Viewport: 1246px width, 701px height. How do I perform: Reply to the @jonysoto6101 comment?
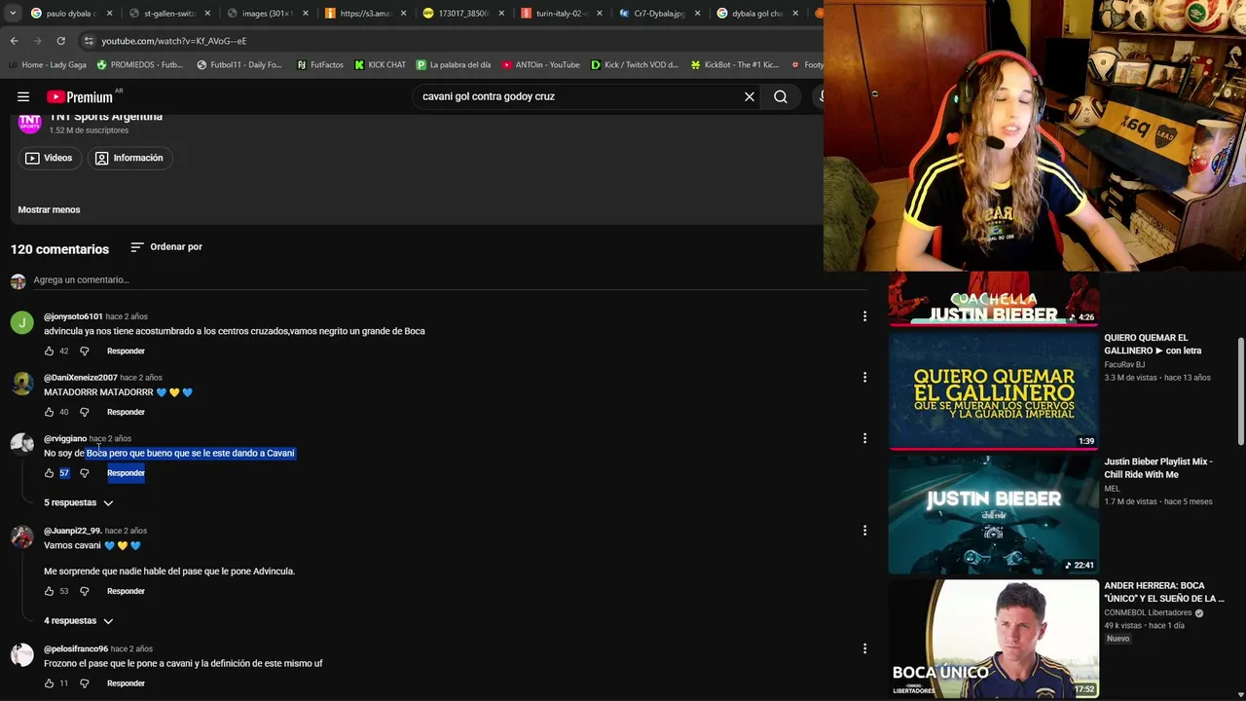[126, 350]
